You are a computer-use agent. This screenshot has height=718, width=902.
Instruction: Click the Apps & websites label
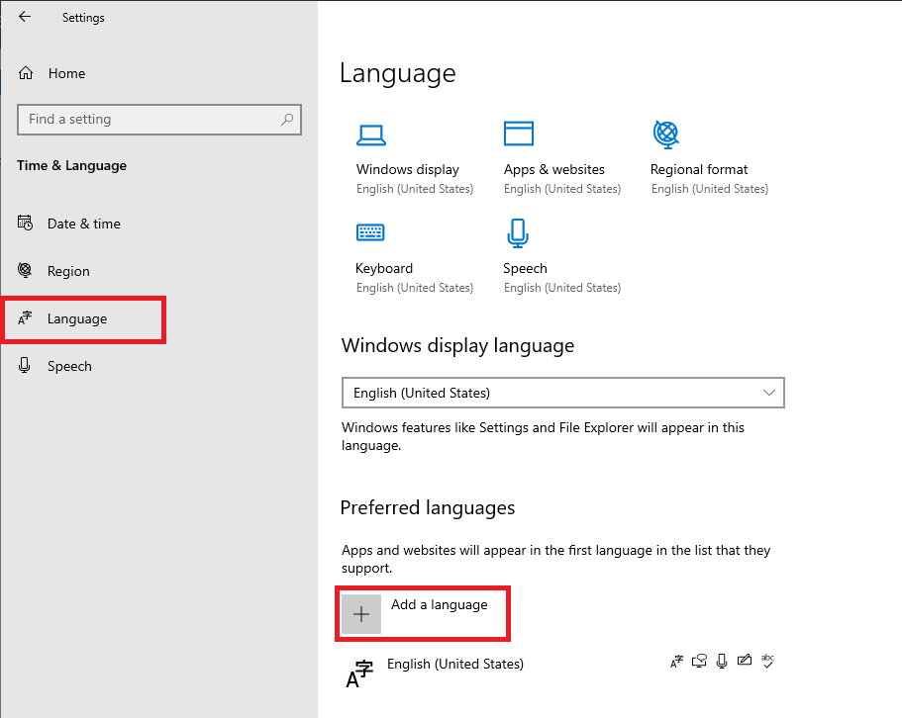click(554, 169)
